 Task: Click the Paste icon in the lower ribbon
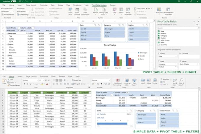coord(4,82)
